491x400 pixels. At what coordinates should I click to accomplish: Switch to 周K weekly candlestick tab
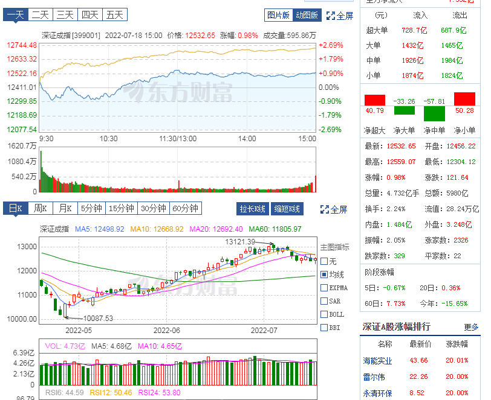41,208
